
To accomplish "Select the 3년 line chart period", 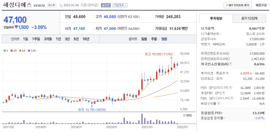I will (x=67, y=39).
